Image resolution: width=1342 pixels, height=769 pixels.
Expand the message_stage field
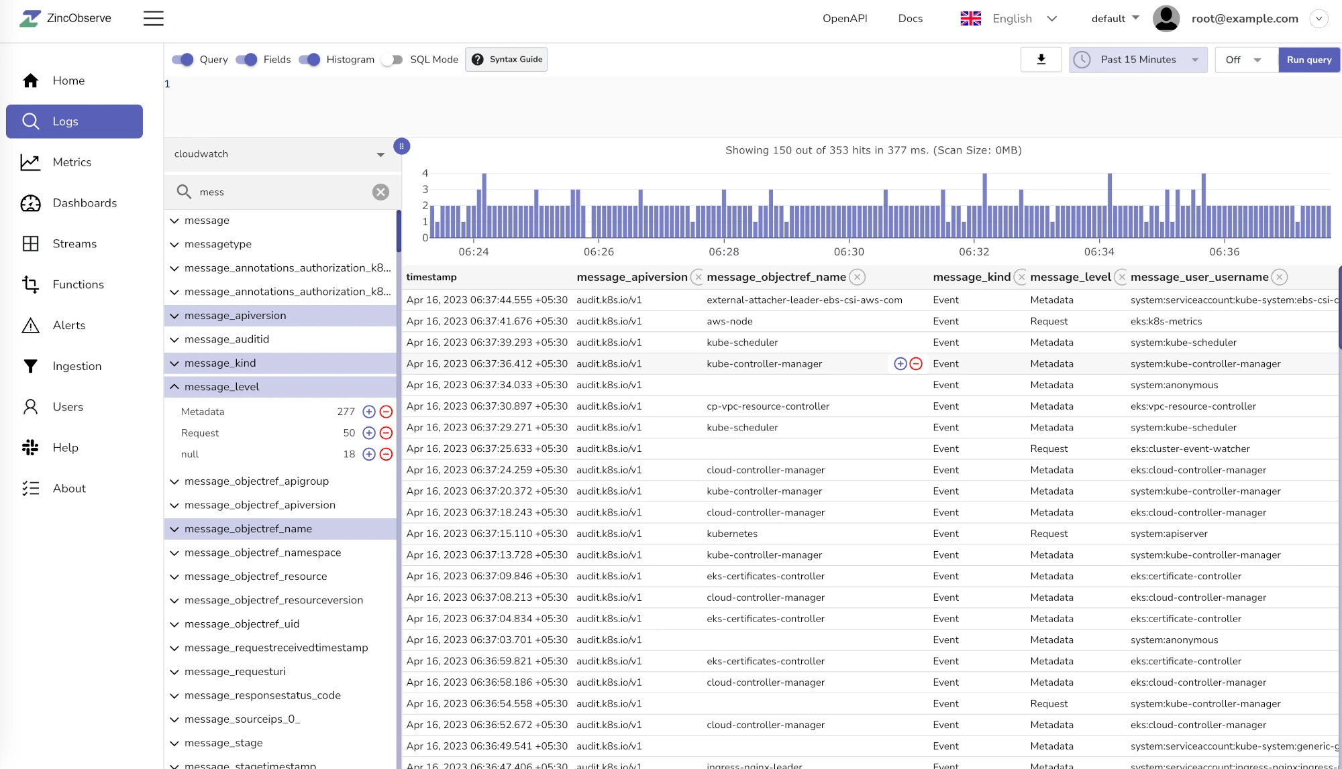pyautogui.click(x=175, y=742)
